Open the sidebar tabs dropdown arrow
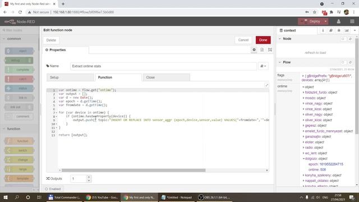This screenshot has height=202, width=359. pos(355,30)
